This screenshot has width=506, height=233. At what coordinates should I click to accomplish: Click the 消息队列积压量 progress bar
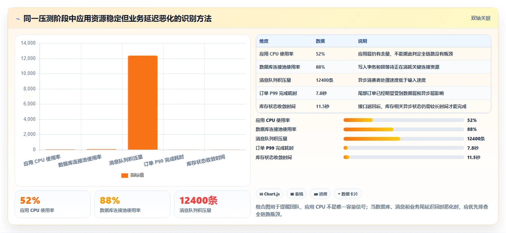click(404, 139)
